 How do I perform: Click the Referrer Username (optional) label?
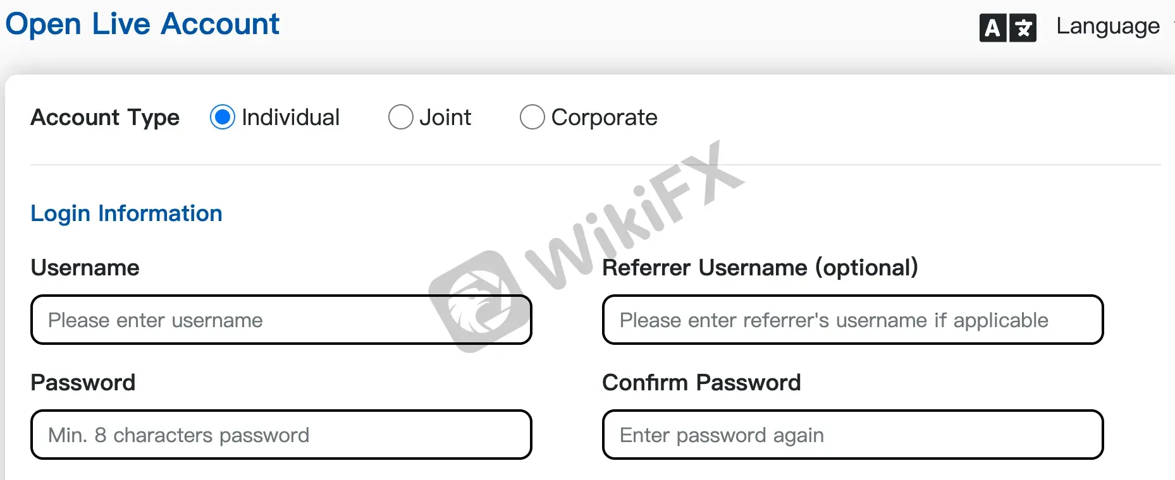pos(760,268)
